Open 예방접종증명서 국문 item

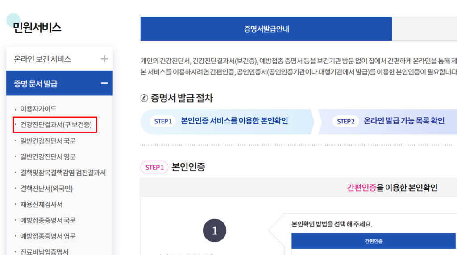click(48, 220)
